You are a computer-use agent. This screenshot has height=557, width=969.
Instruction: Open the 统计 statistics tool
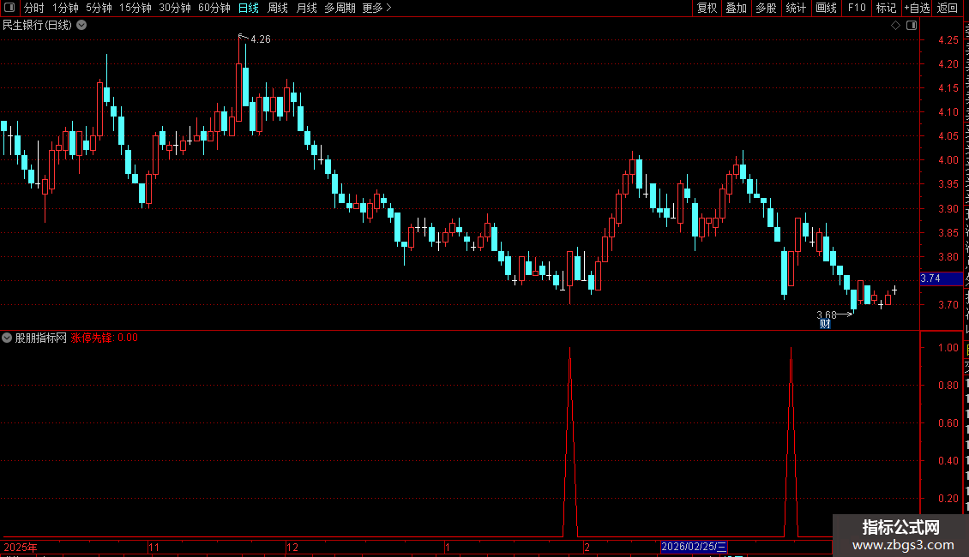[796, 8]
